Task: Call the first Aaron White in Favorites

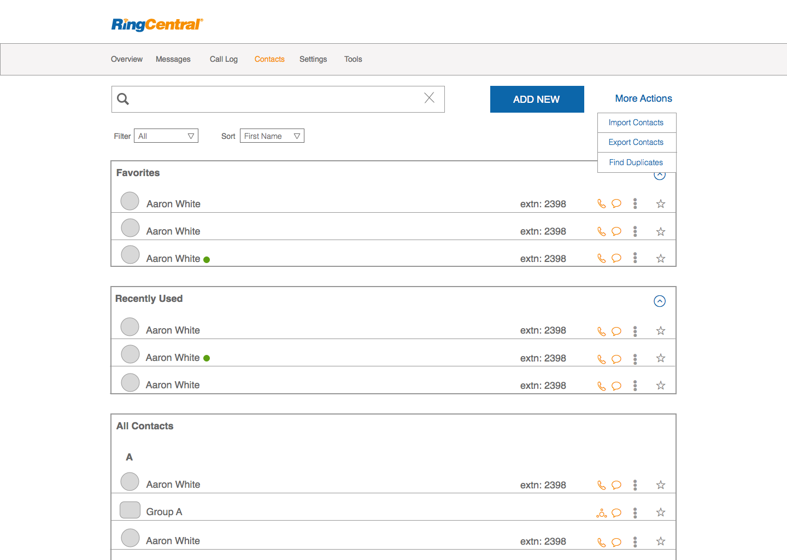Action: pyautogui.click(x=602, y=203)
